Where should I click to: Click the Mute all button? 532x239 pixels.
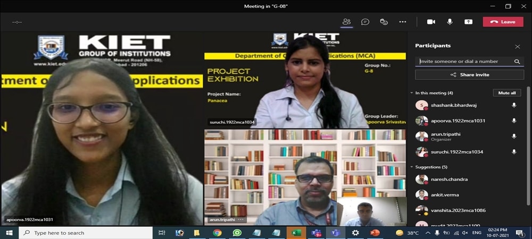pos(506,93)
